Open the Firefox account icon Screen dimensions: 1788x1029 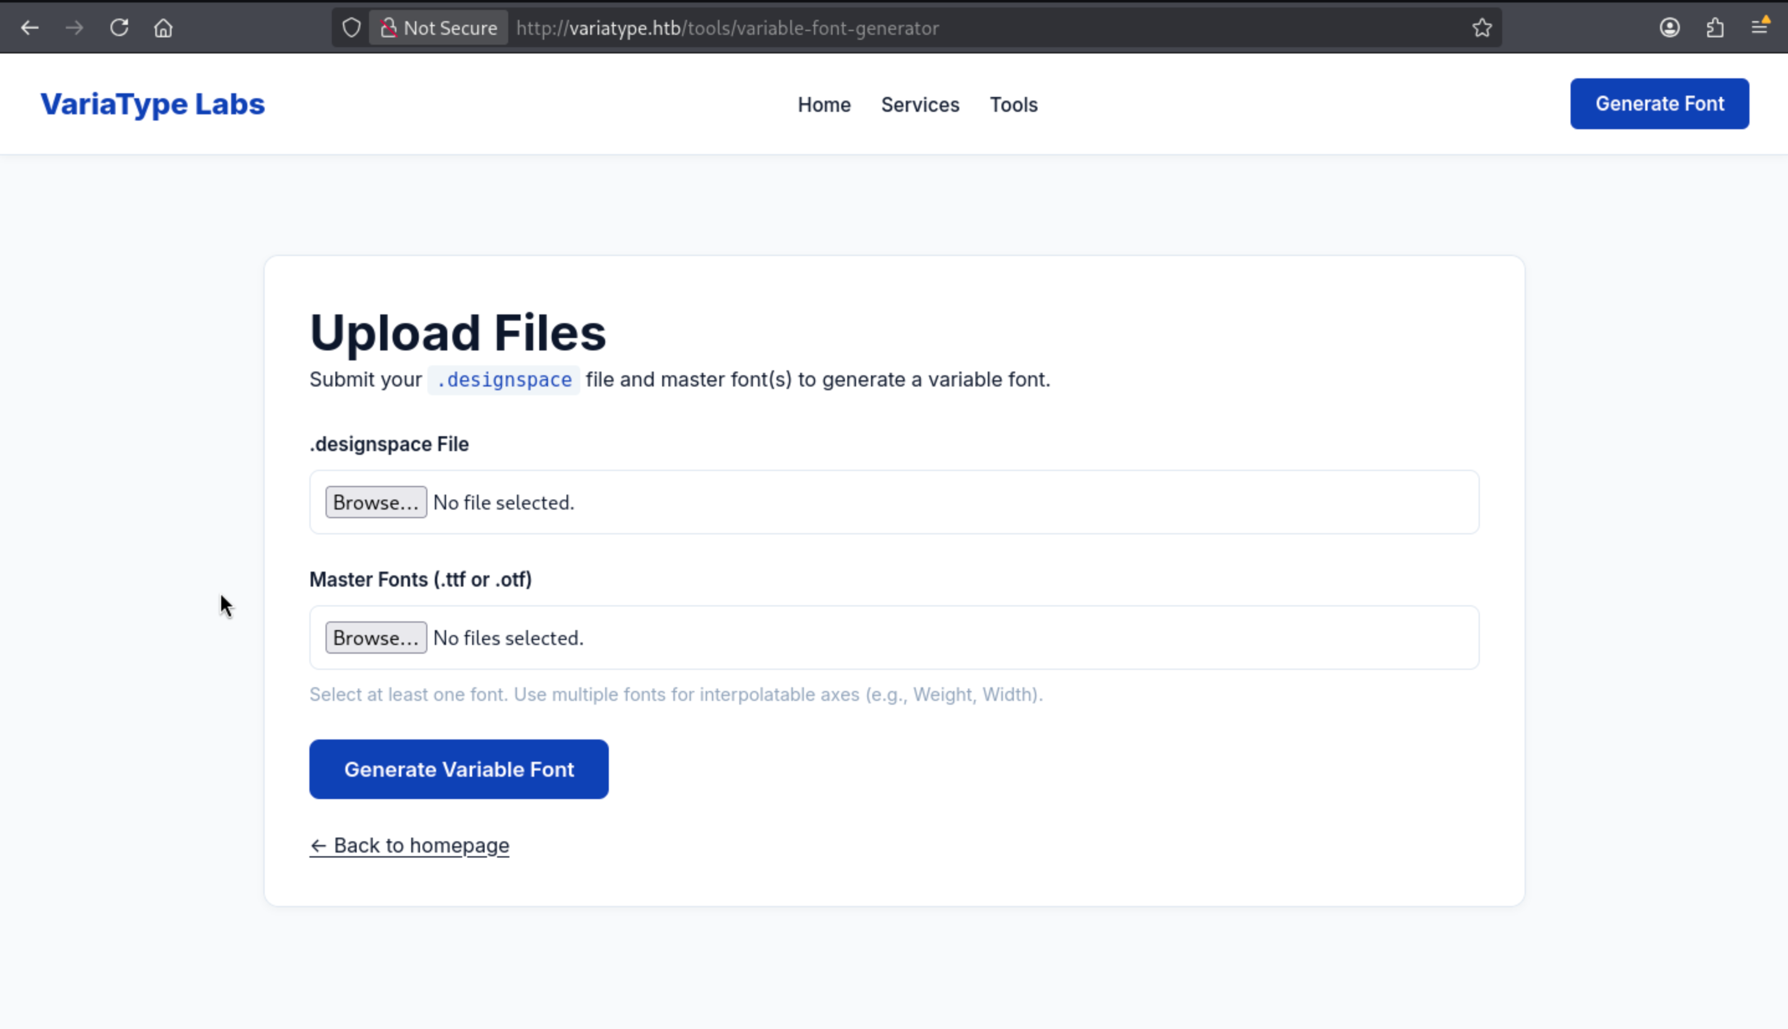1669,28
